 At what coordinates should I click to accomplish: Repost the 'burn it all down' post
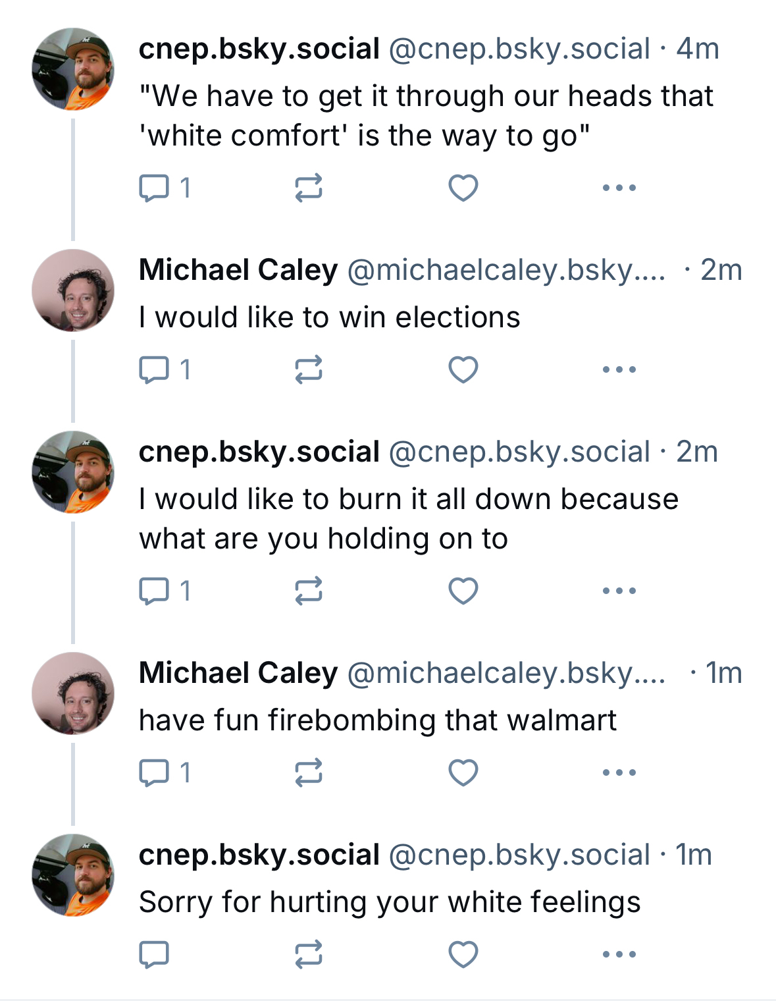(308, 591)
